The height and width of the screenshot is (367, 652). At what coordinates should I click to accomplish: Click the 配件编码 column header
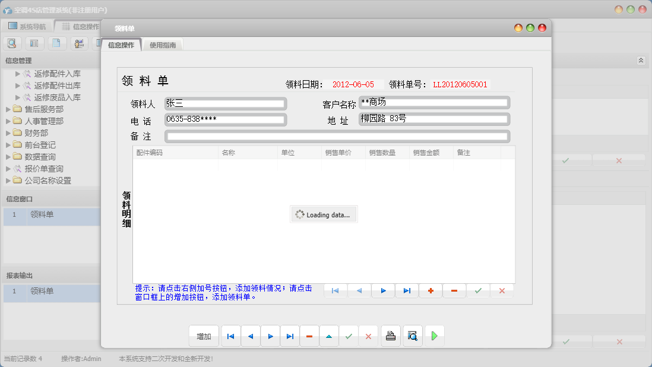[x=175, y=153]
